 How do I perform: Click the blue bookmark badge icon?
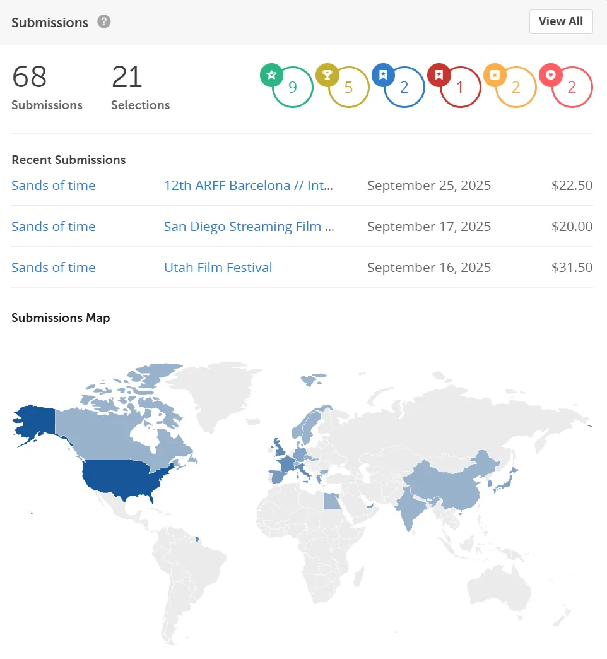point(383,75)
